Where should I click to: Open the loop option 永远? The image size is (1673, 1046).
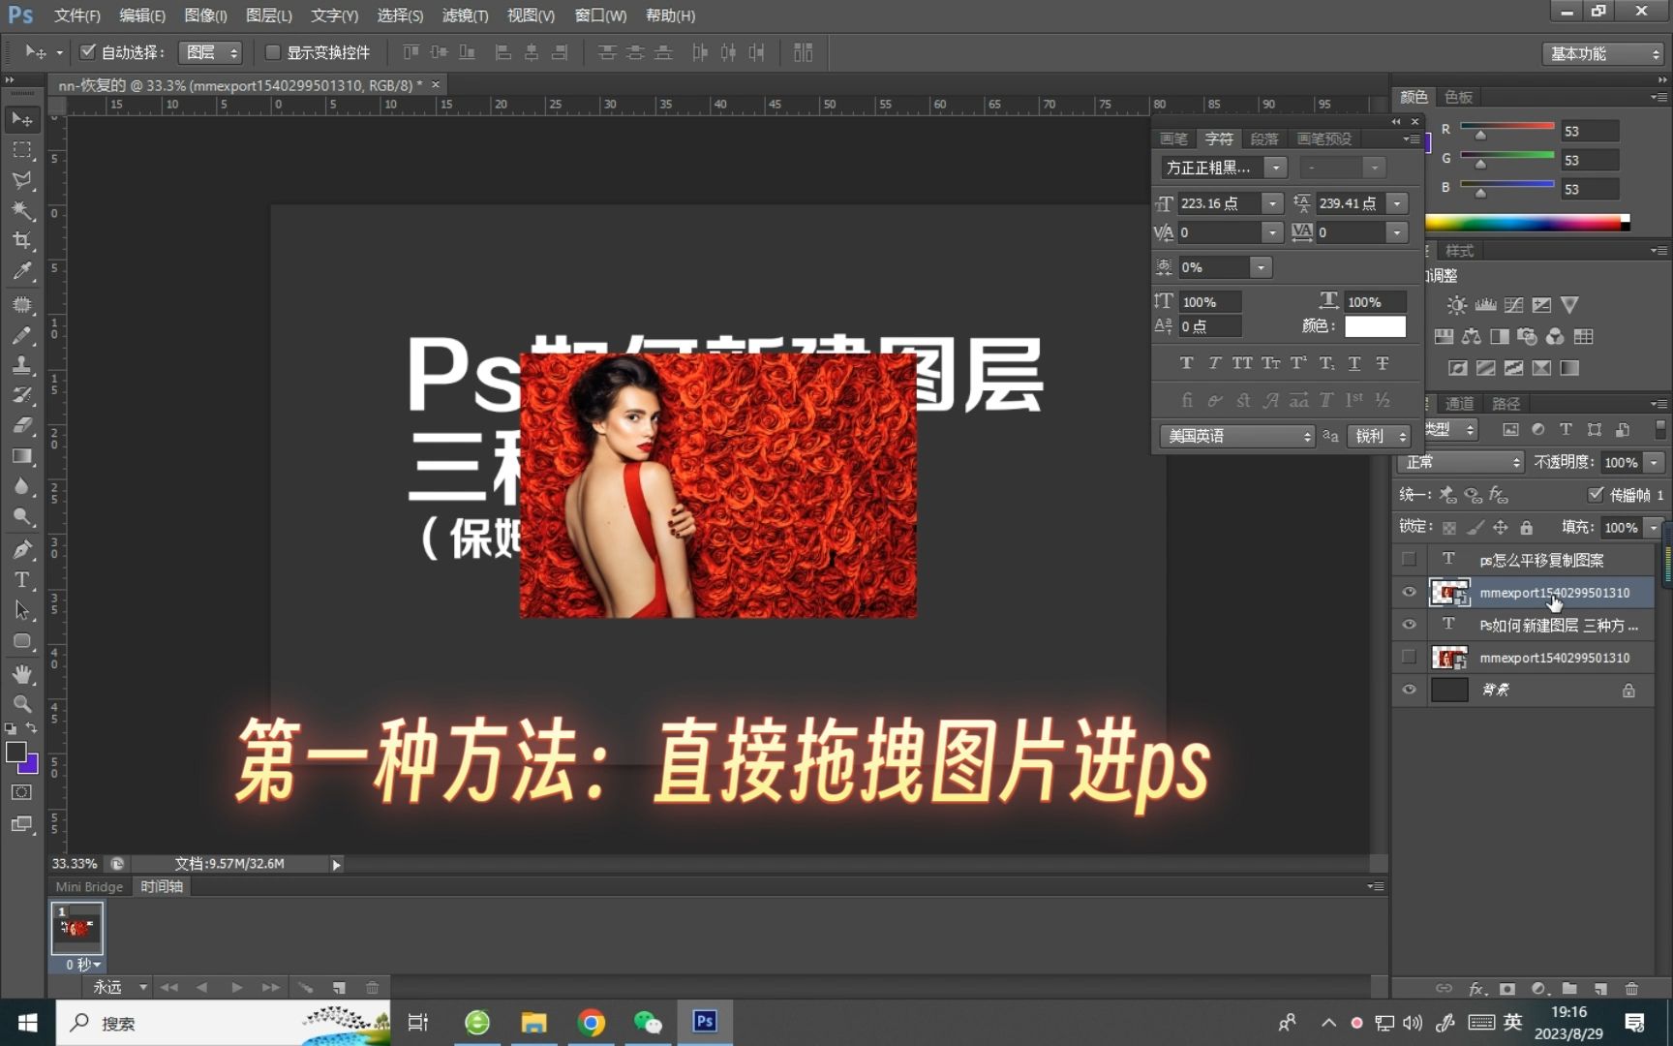tap(119, 988)
